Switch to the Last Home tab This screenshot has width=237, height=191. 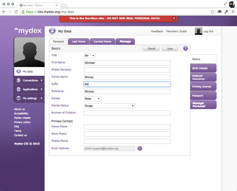click(79, 41)
